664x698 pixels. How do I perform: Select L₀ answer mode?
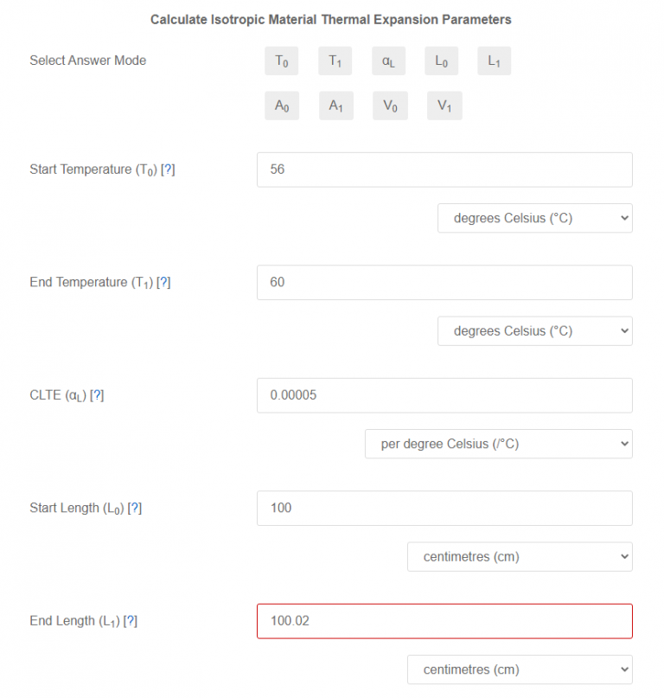click(441, 61)
